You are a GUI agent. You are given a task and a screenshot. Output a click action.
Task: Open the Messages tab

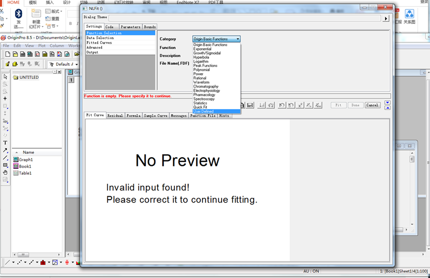(x=178, y=116)
